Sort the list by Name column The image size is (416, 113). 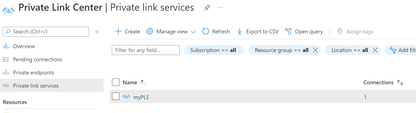point(144,82)
